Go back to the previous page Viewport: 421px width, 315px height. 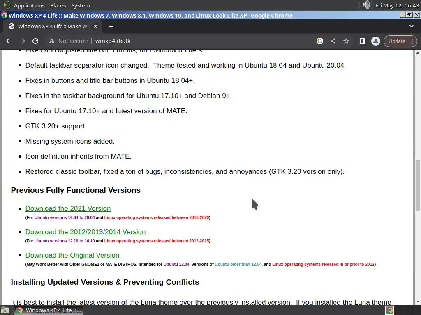pos(9,41)
